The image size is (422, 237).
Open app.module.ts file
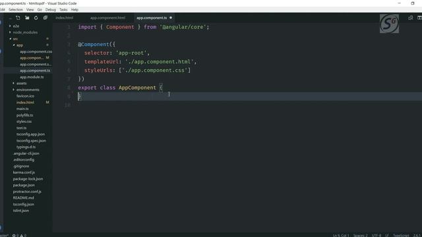click(x=32, y=77)
